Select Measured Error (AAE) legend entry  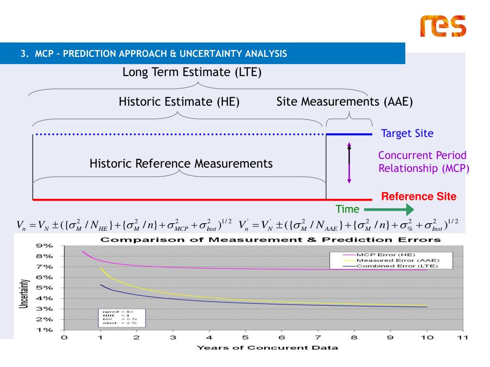click(391, 260)
